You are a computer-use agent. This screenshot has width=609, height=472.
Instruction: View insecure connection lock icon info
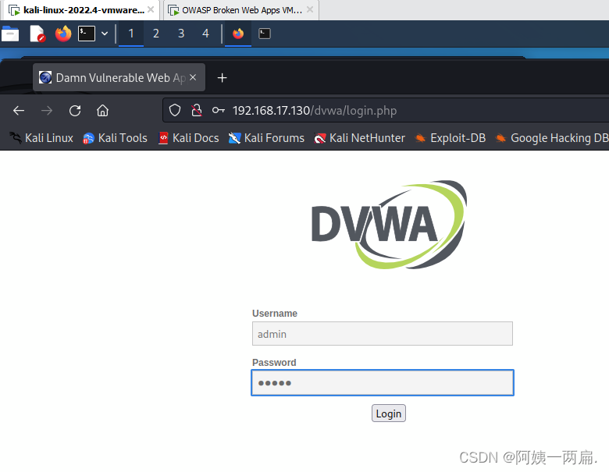(x=197, y=111)
